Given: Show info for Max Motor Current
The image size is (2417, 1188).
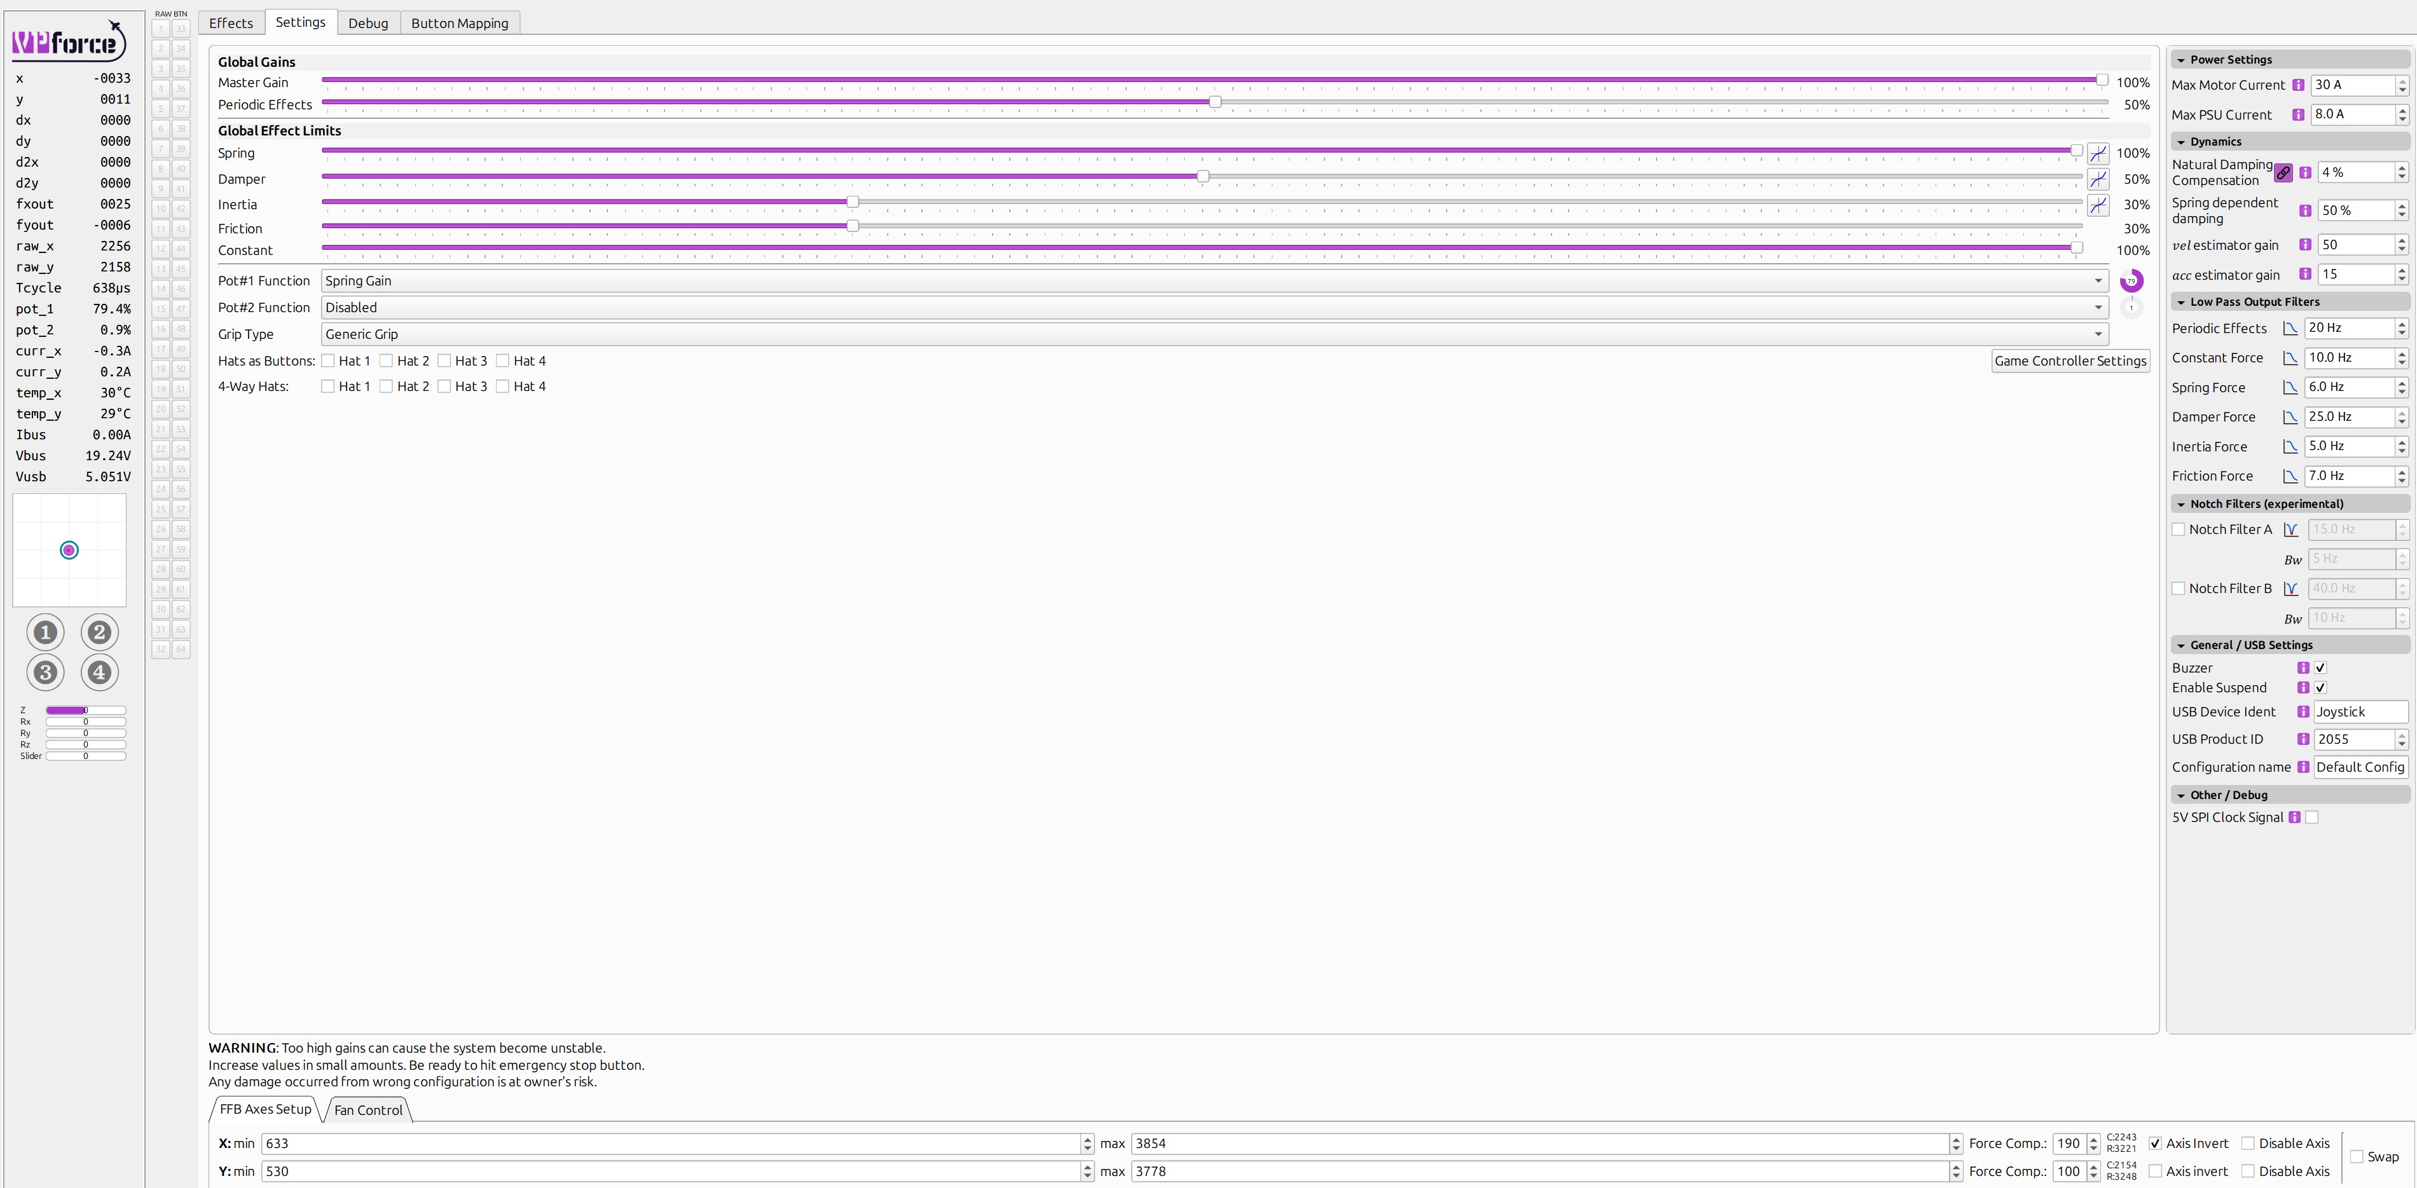Looking at the screenshot, I should 2298,85.
